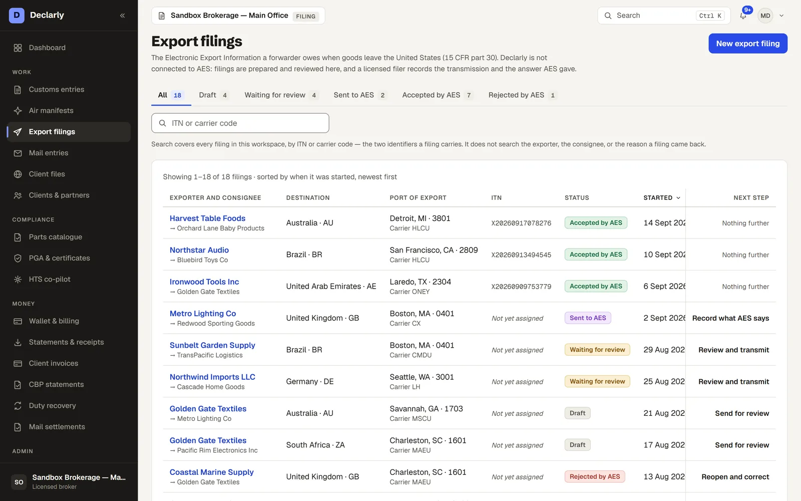Click the document icon beside Sandbox Brokerage
The height and width of the screenshot is (501, 801).
(x=162, y=16)
